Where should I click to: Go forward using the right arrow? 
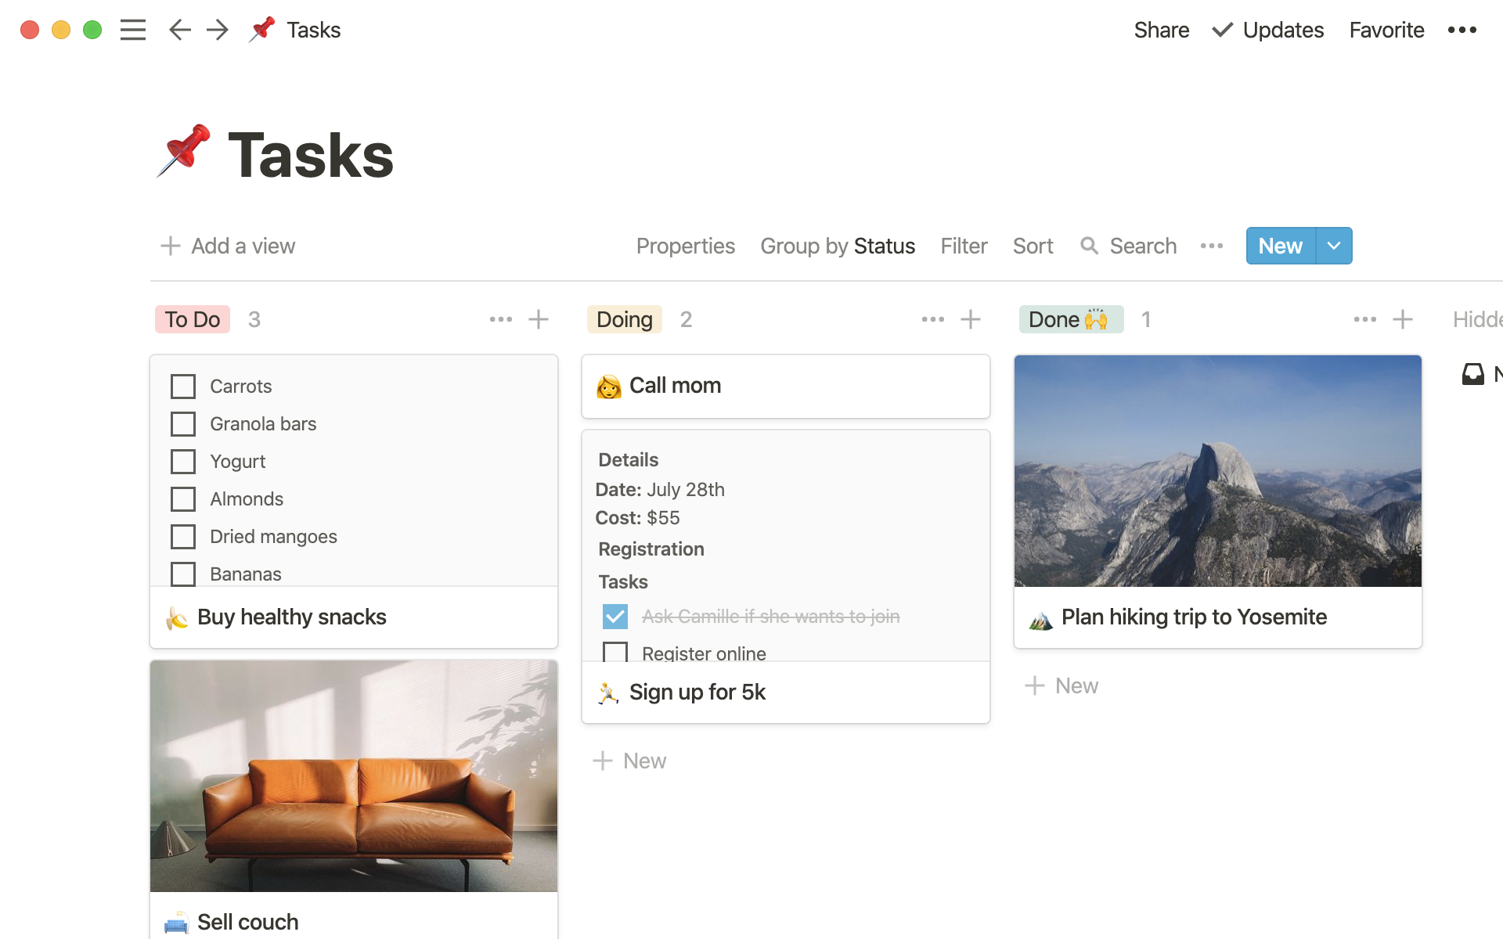(218, 30)
